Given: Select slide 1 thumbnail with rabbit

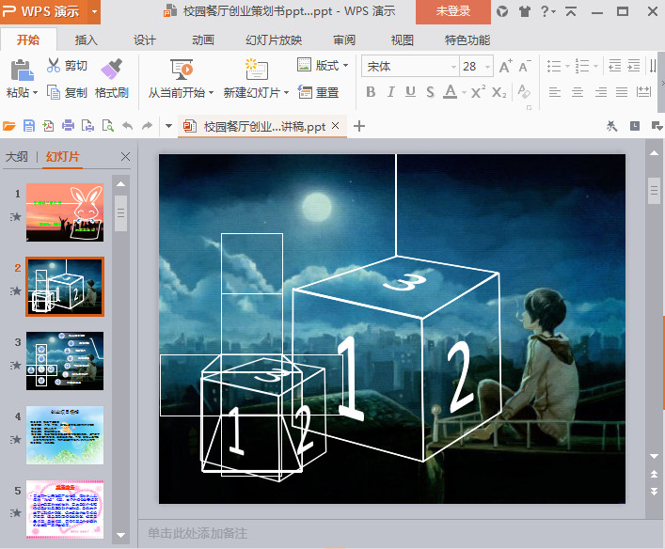Looking at the screenshot, I should 65,212.
